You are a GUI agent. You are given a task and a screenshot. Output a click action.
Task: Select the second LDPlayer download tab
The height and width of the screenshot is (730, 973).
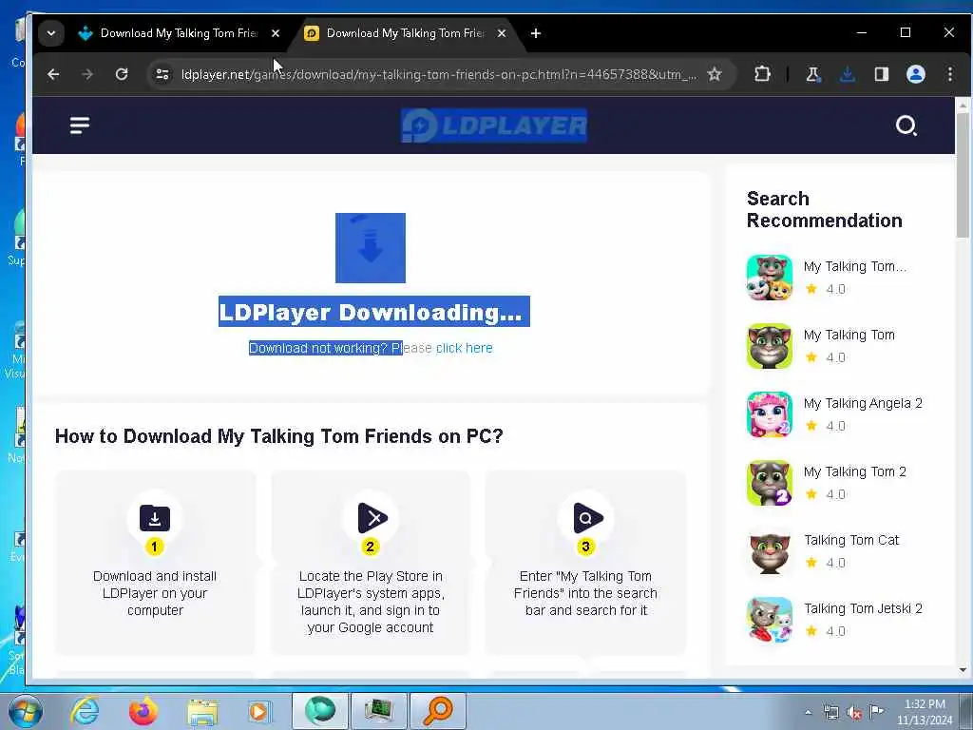[405, 33]
